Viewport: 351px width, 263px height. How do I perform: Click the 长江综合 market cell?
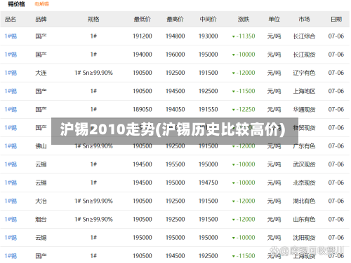(304, 36)
